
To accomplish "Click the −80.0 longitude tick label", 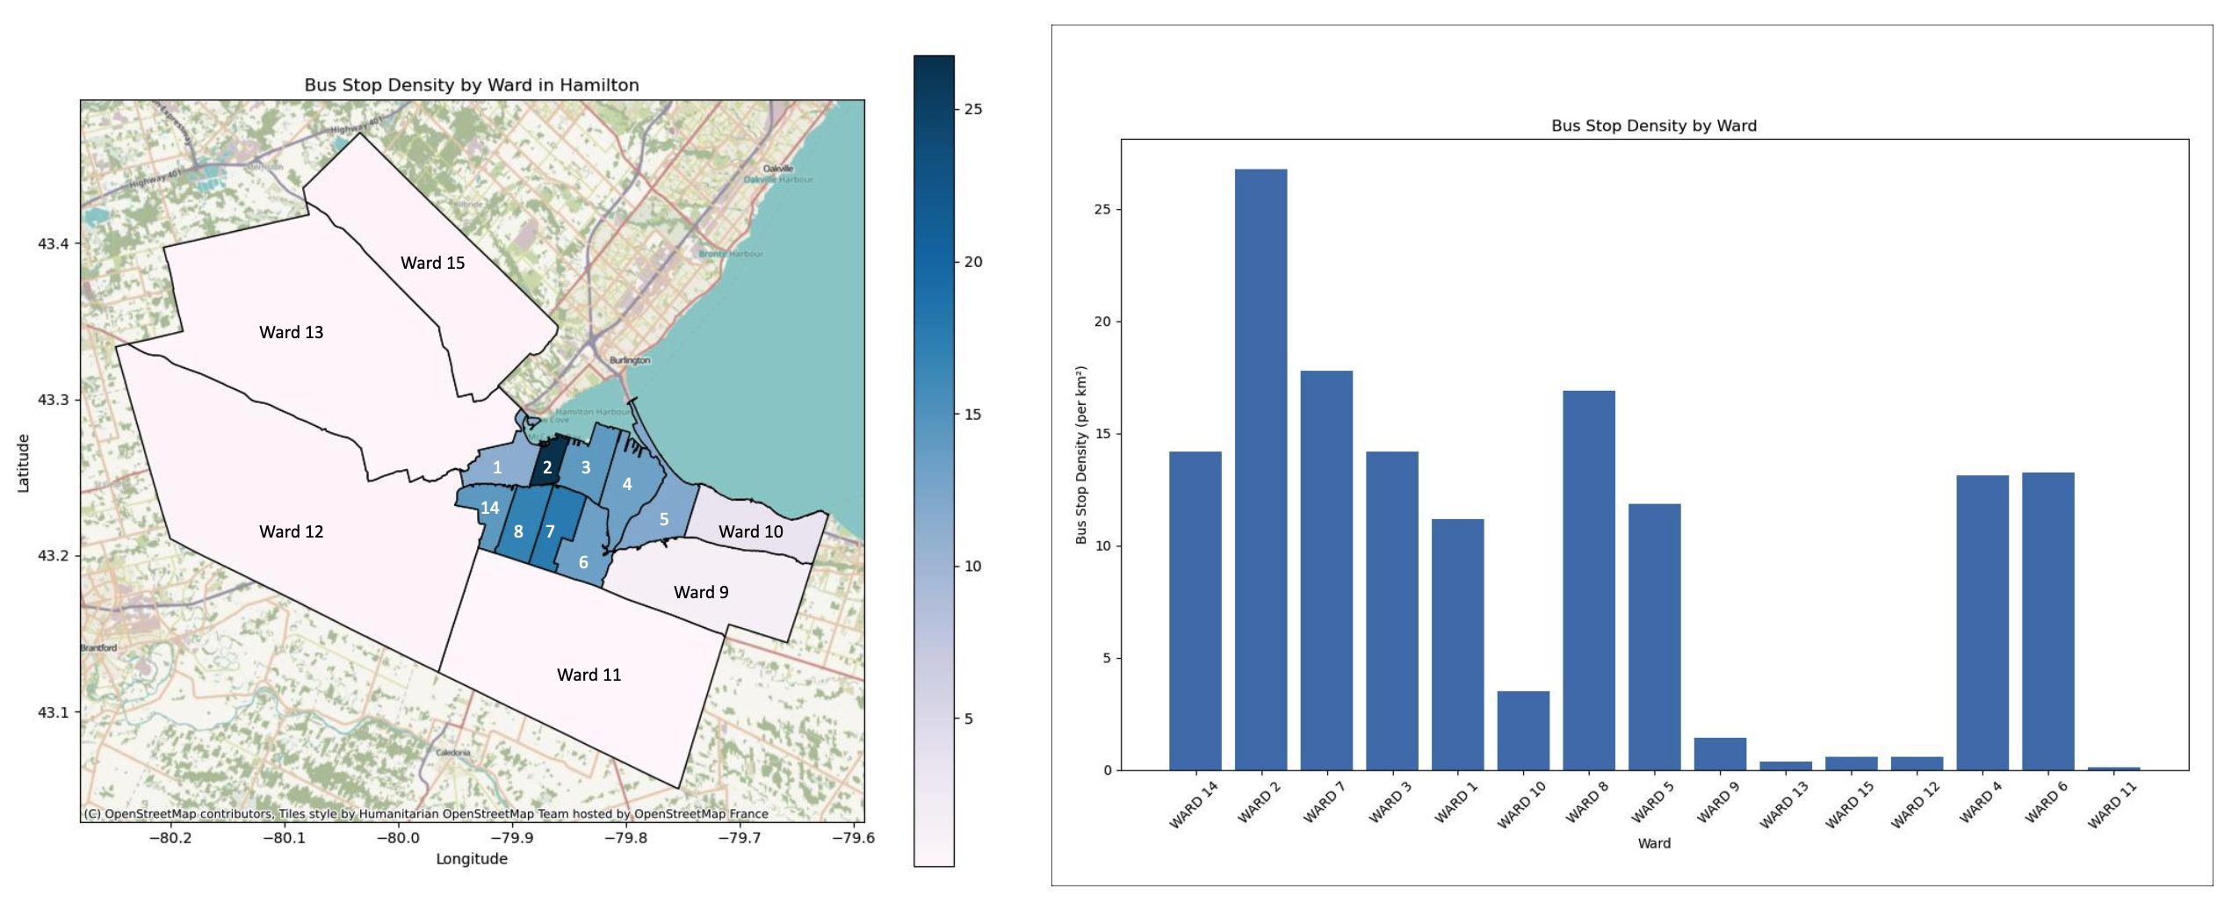I will [398, 837].
